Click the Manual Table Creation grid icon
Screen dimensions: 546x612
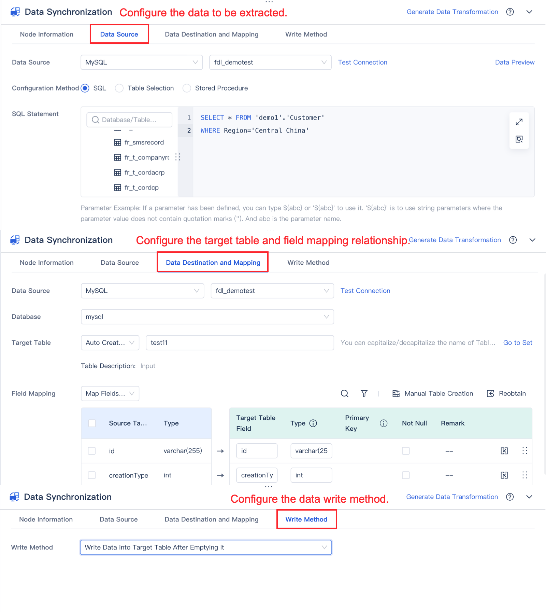tap(396, 393)
